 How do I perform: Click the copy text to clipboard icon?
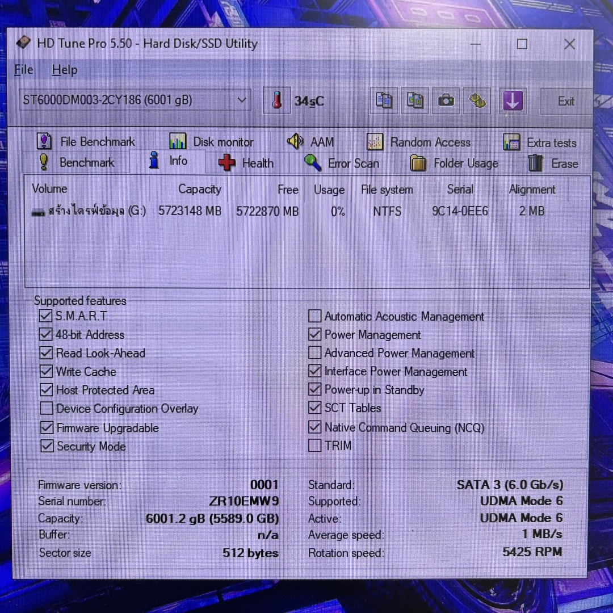click(384, 101)
